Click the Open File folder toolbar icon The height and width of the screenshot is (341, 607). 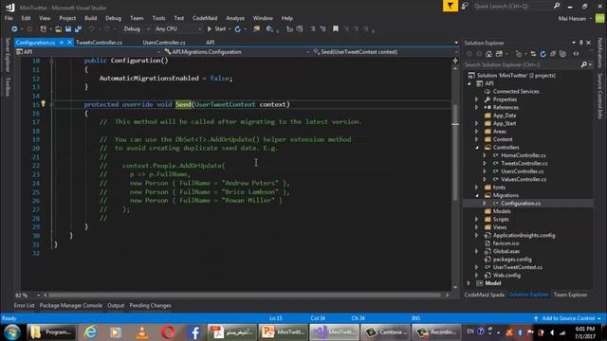click(59, 29)
